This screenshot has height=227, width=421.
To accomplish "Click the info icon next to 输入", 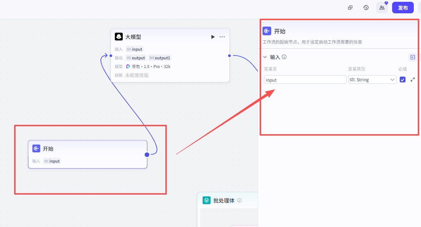I will tap(284, 57).
